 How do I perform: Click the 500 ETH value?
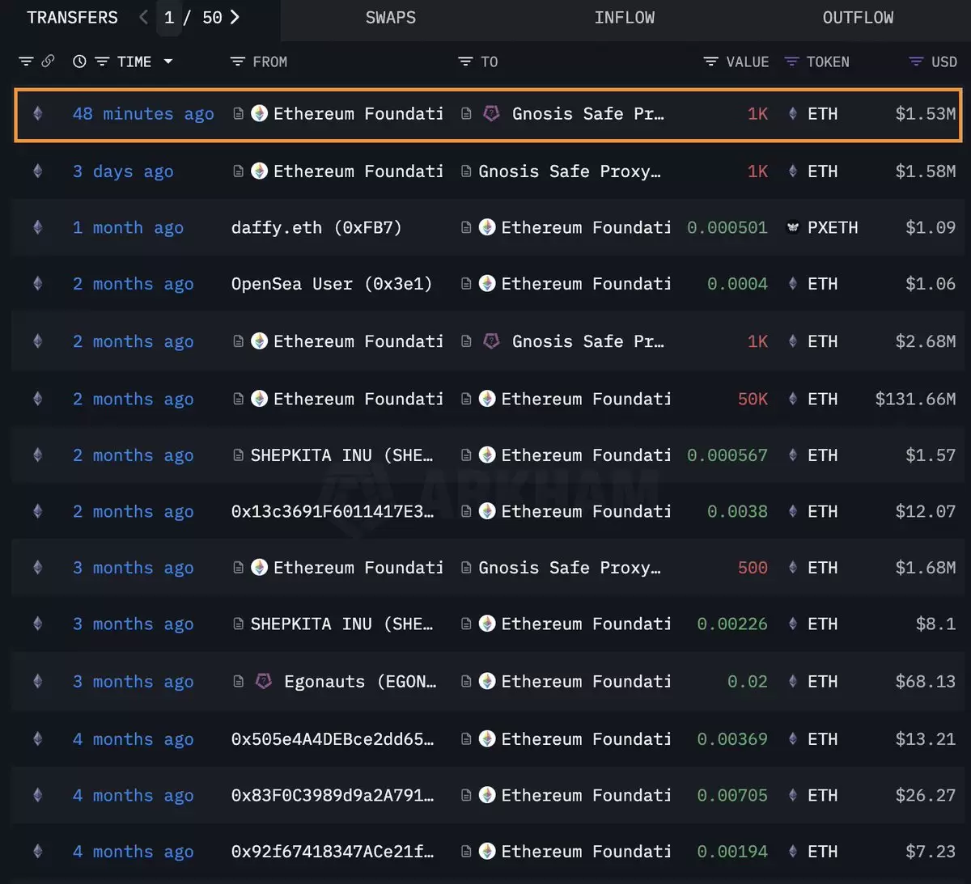pos(753,568)
